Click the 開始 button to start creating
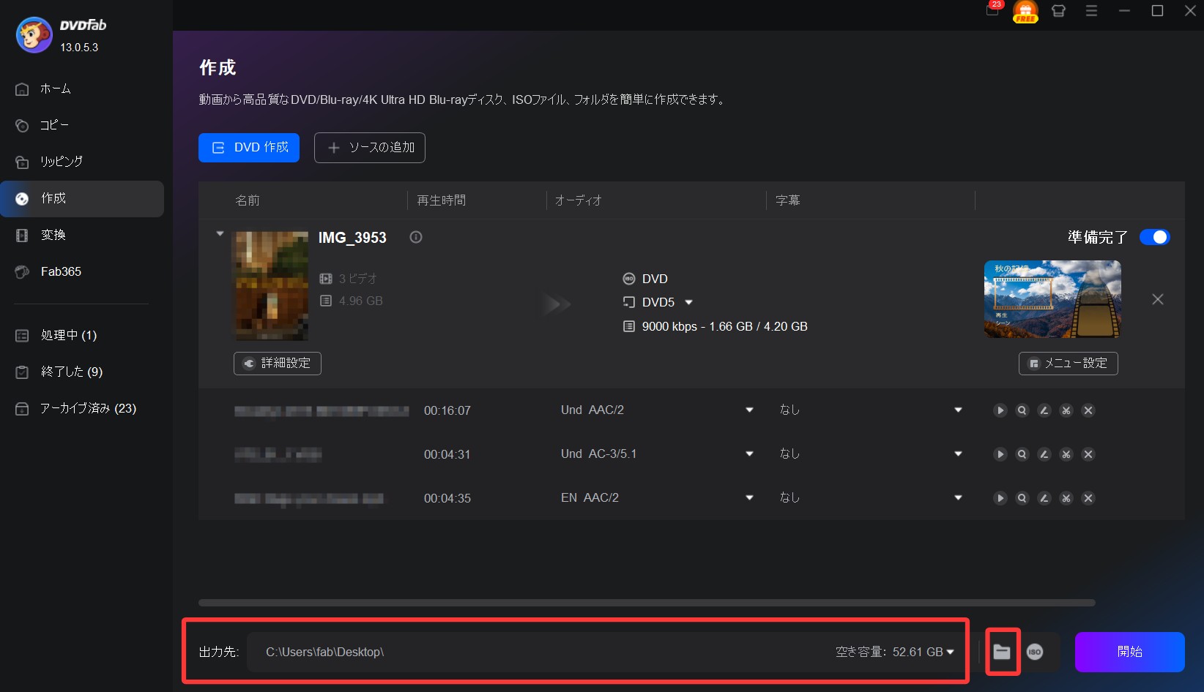This screenshot has width=1204, height=692. pyautogui.click(x=1129, y=652)
